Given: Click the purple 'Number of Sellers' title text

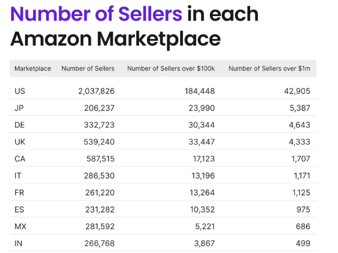Looking at the screenshot, I should (x=96, y=14).
